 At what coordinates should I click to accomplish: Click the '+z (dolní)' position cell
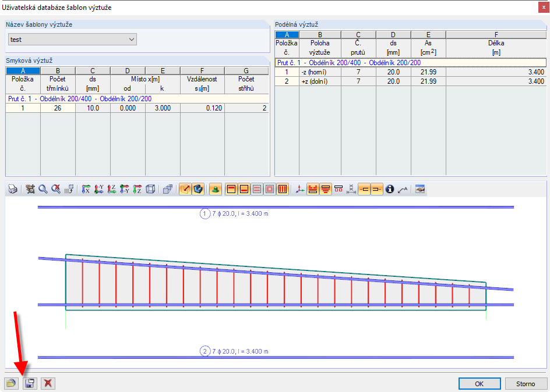[320, 81]
